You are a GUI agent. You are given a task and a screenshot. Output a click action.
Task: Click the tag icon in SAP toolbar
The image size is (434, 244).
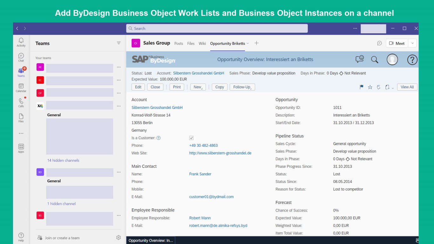379,87
